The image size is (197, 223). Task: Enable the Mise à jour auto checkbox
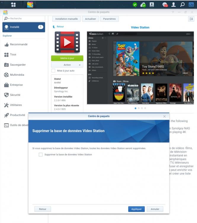(x=53, y=71)
